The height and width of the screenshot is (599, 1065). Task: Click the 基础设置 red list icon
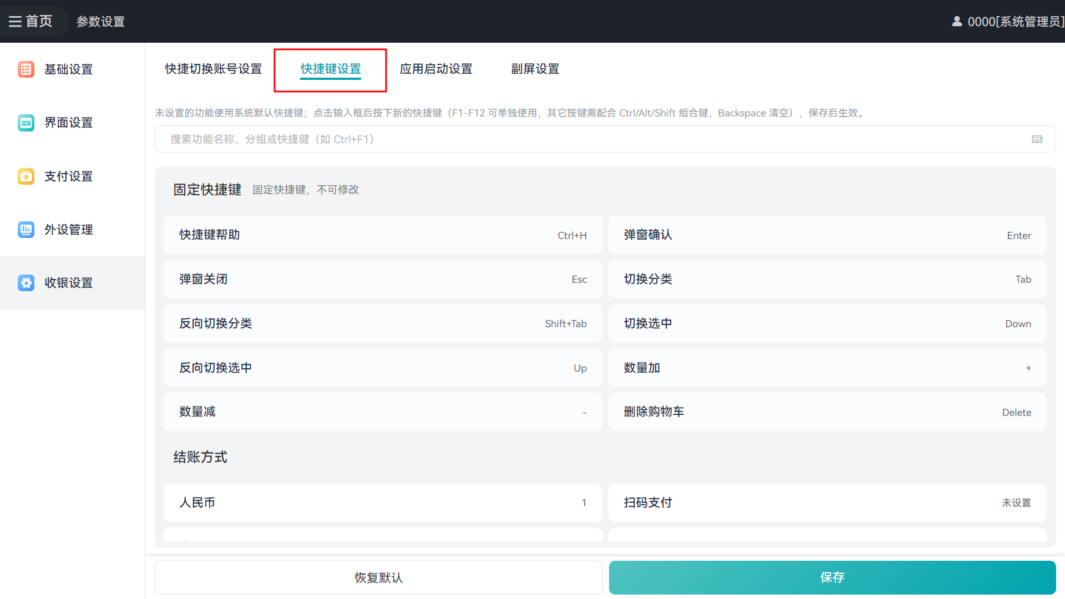26,69
